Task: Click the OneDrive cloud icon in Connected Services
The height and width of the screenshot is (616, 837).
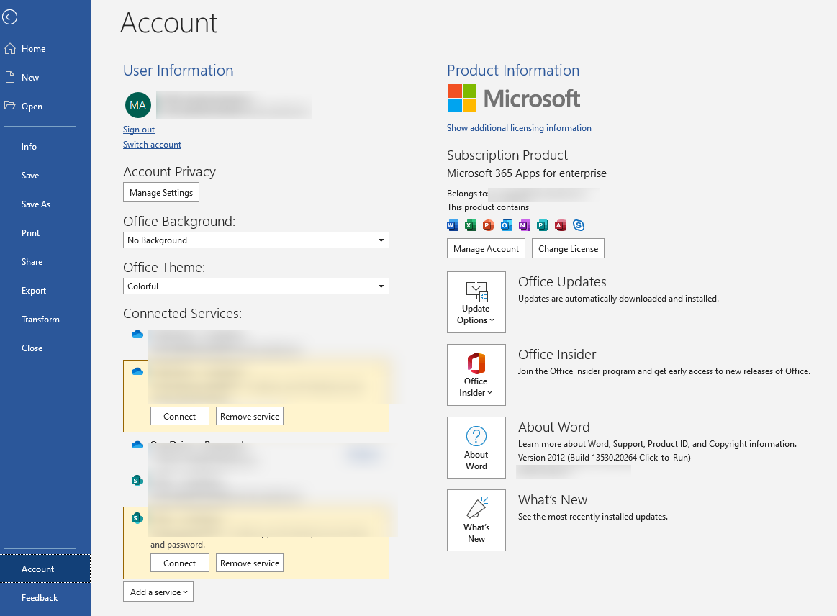Action: coord(137,334)
